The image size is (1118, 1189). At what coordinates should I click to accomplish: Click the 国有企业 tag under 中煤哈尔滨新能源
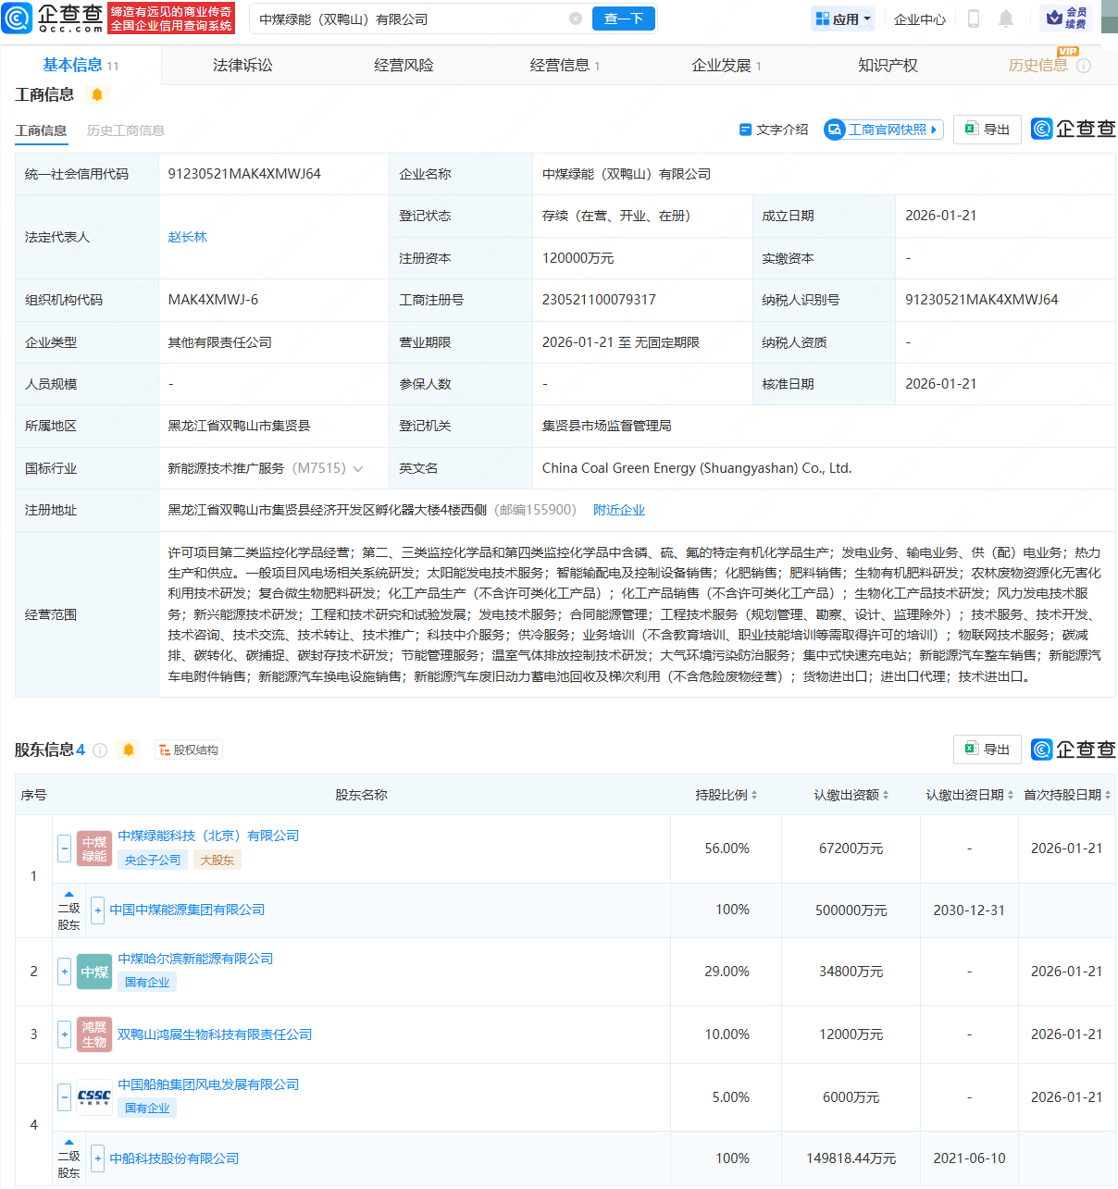point(147,983)
